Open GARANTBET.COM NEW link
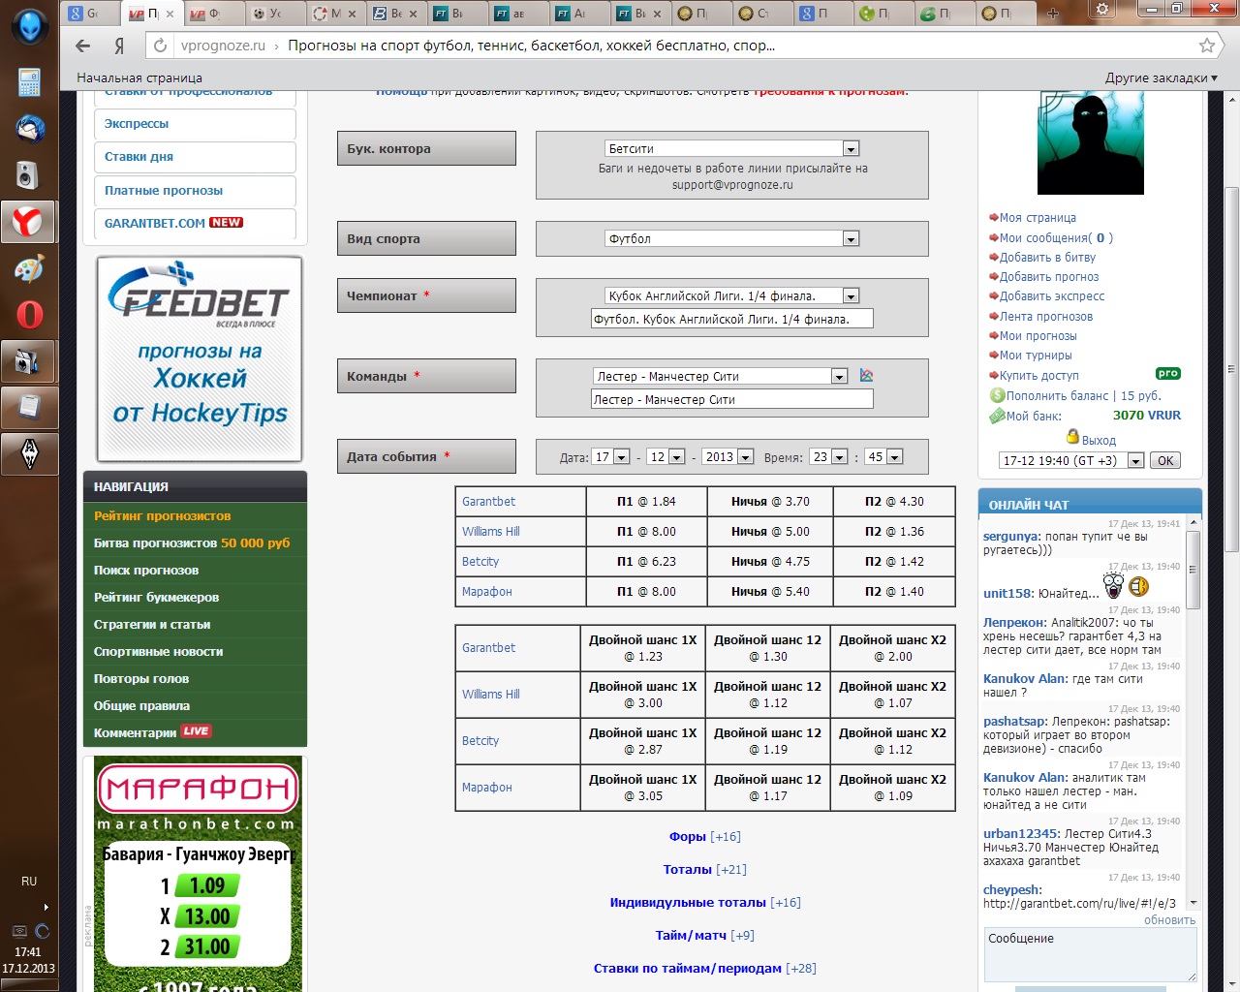 (195, 223)
